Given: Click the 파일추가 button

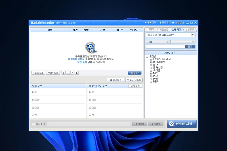Looking at the screenshot, I should 134,73.
